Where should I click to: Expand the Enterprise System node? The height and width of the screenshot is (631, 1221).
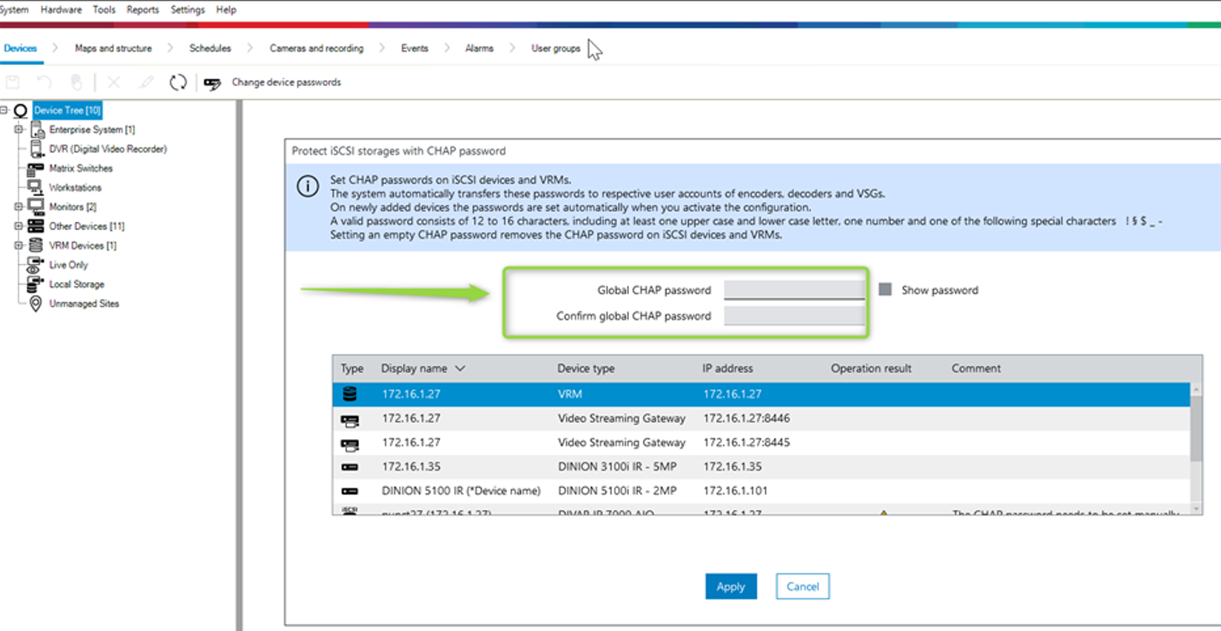(x=18, y=129)
